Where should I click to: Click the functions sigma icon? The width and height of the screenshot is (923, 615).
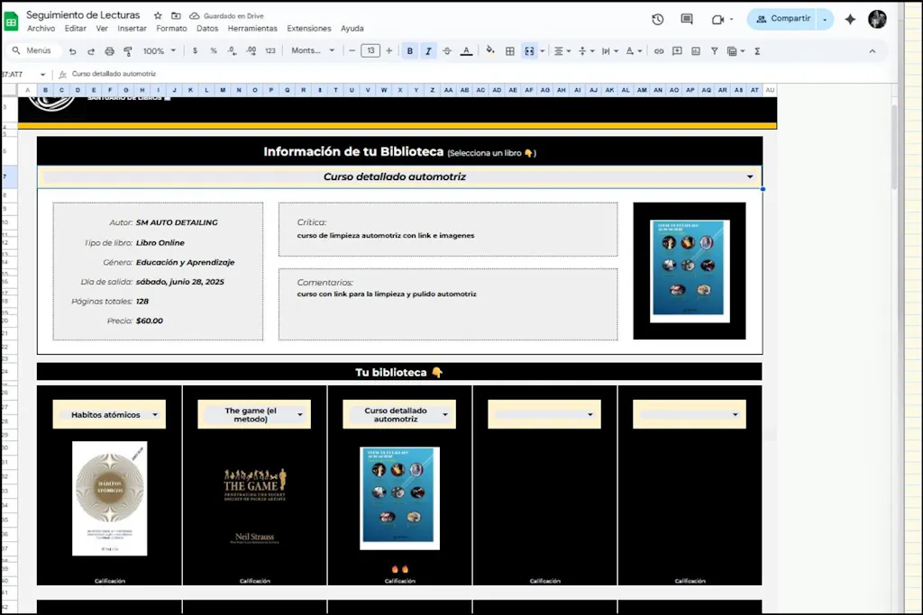tap(757, 51)
